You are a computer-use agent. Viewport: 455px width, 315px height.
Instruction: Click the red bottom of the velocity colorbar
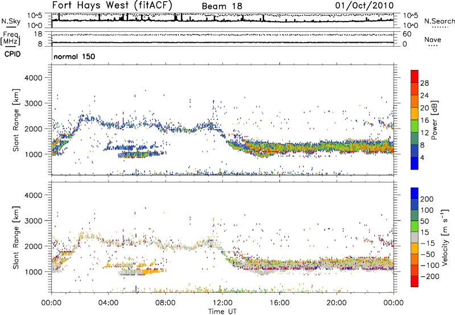(x=415, y=281)
